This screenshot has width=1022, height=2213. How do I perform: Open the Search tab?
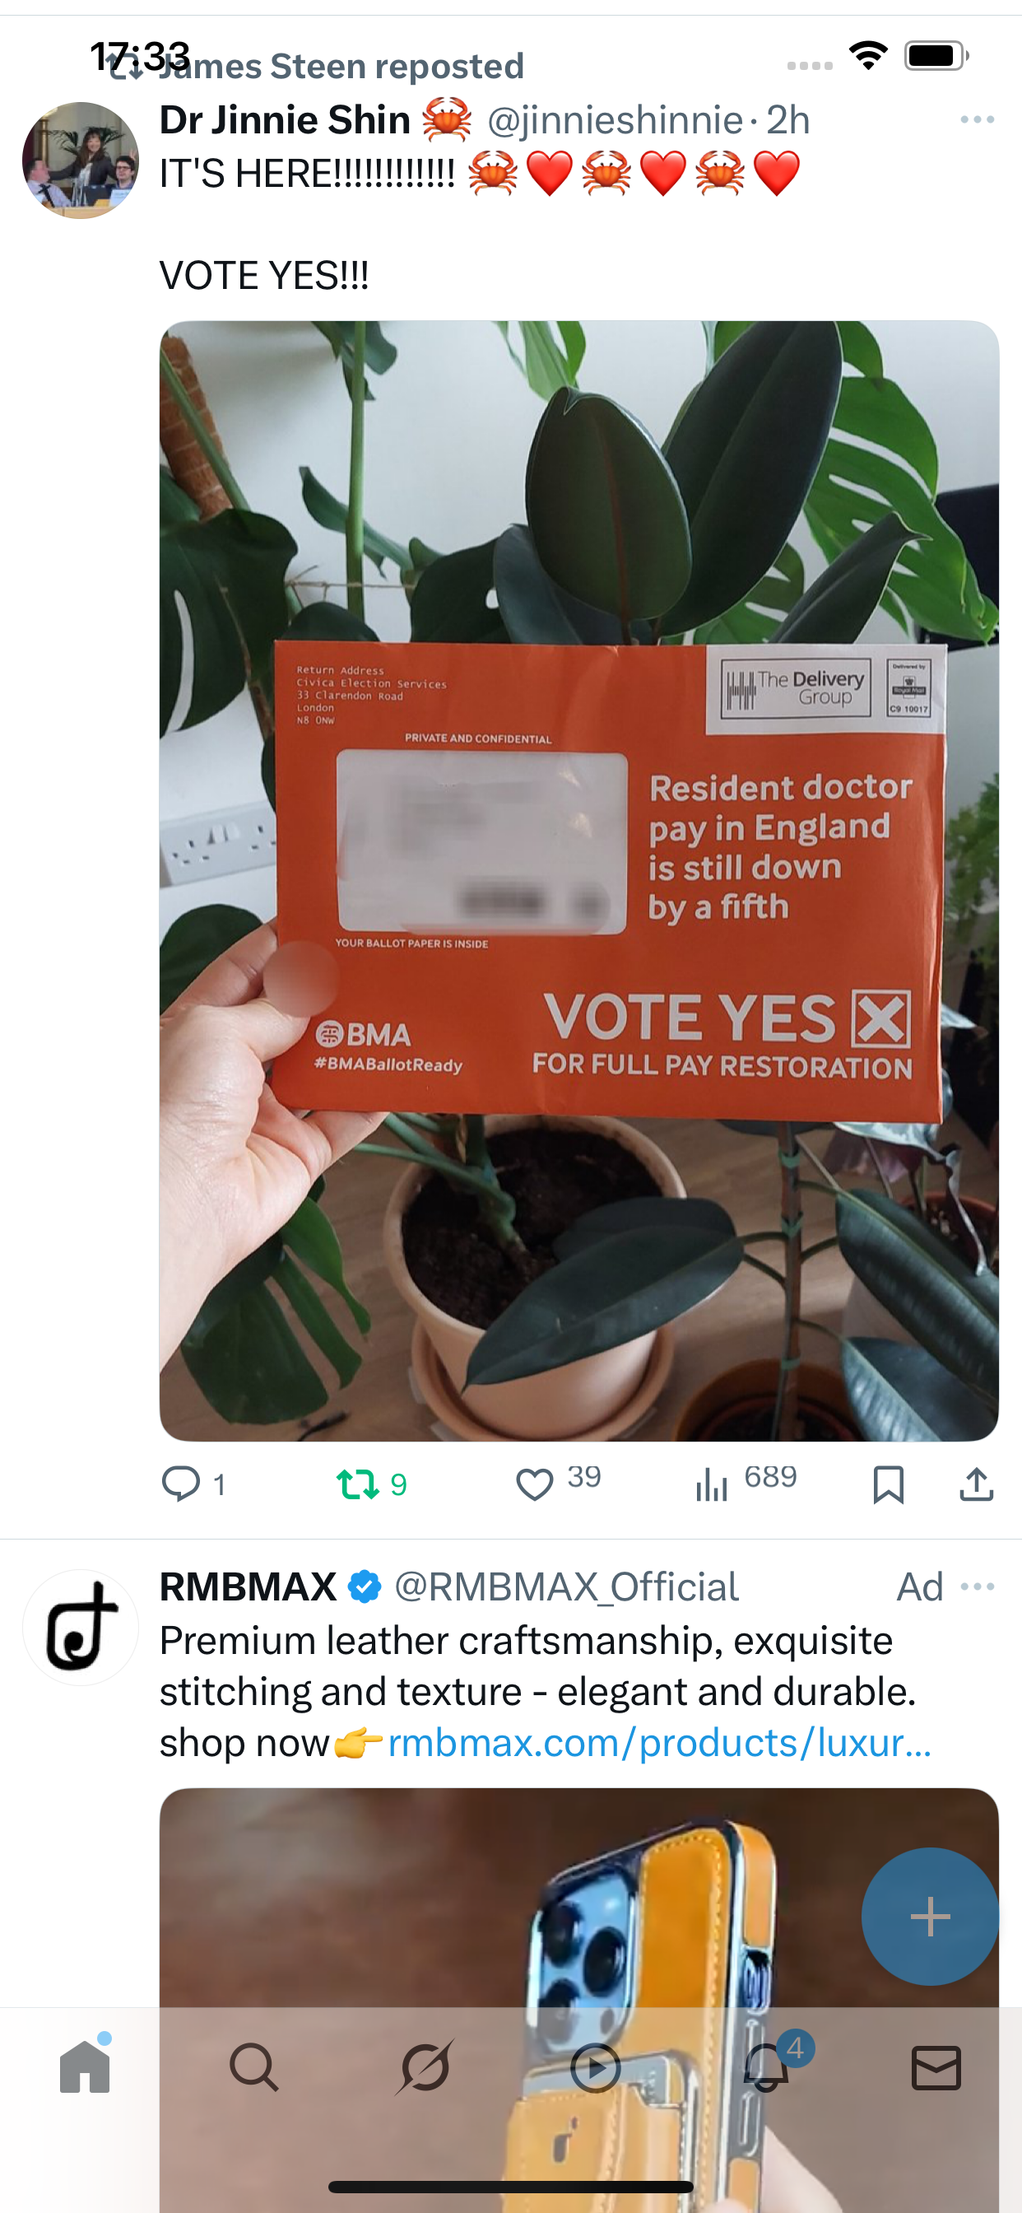(254, 2067)
